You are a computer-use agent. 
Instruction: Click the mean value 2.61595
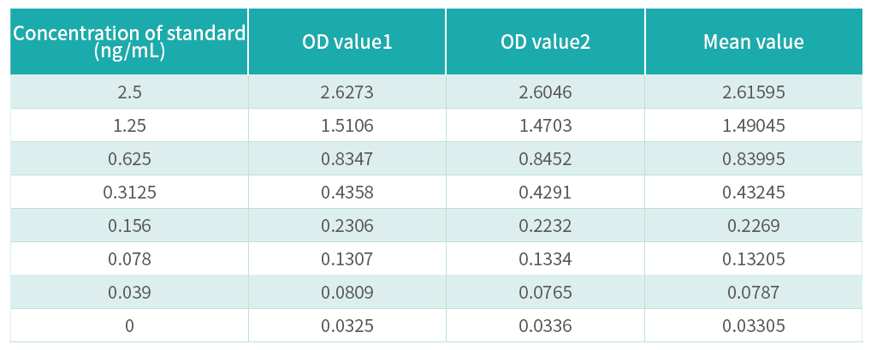(753, 92)
